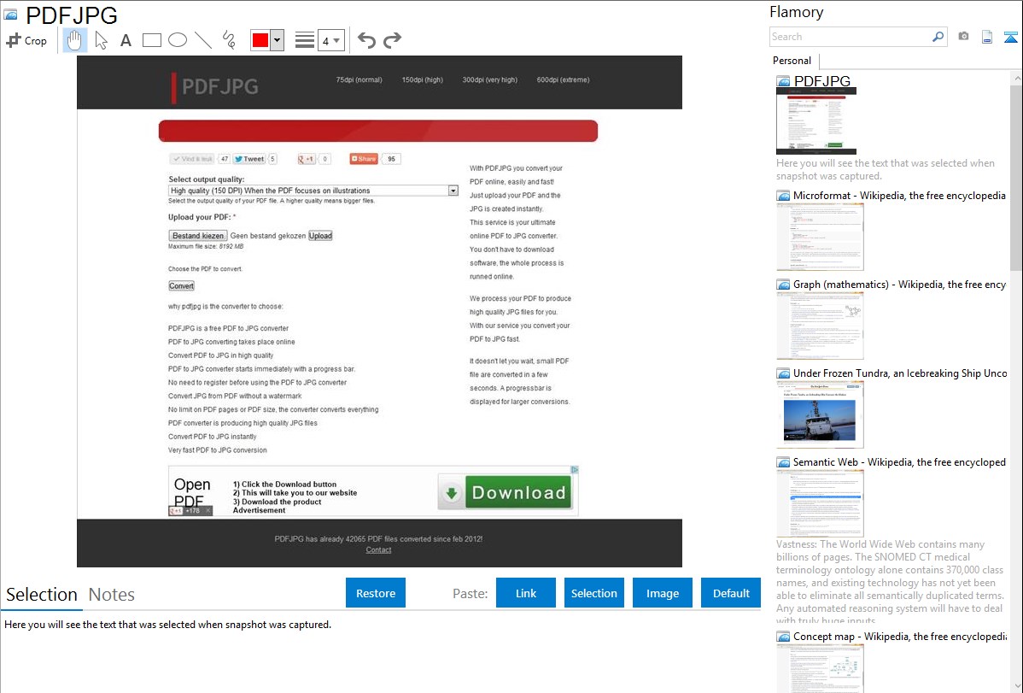Switch to the Notes tab
1023x693 pixels.
coord(112,595)
